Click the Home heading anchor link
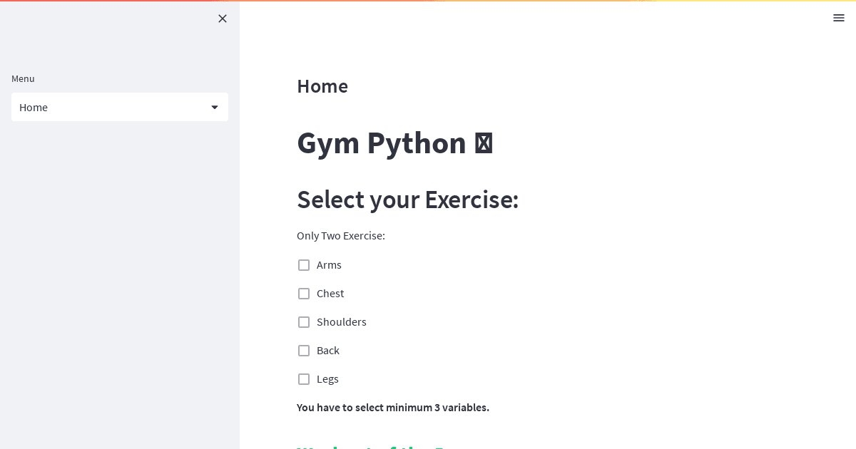Screen dimensions: 856x449 pos(322,86)
